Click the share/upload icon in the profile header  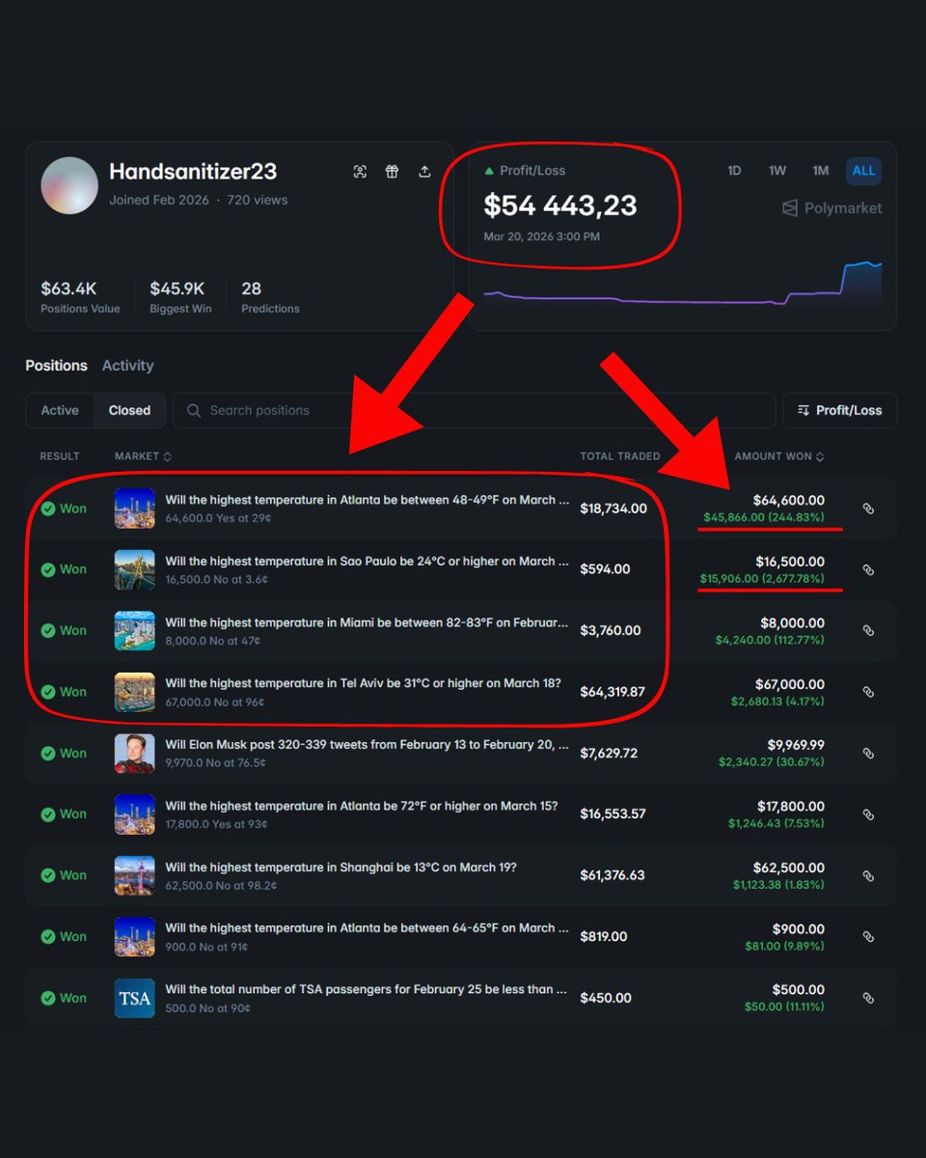(x=424, y=172)
